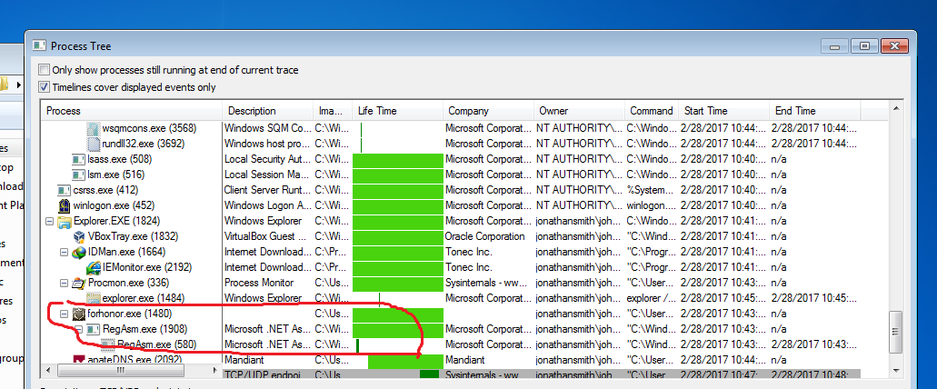Click 'Client Server Runt...' description cell
The image size is (937, 389).
click(x=268, y=191)
